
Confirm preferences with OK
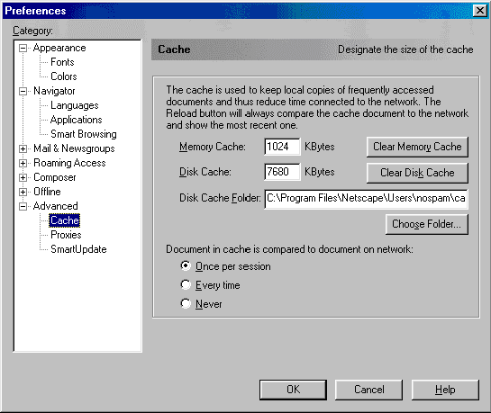[293, 390]
